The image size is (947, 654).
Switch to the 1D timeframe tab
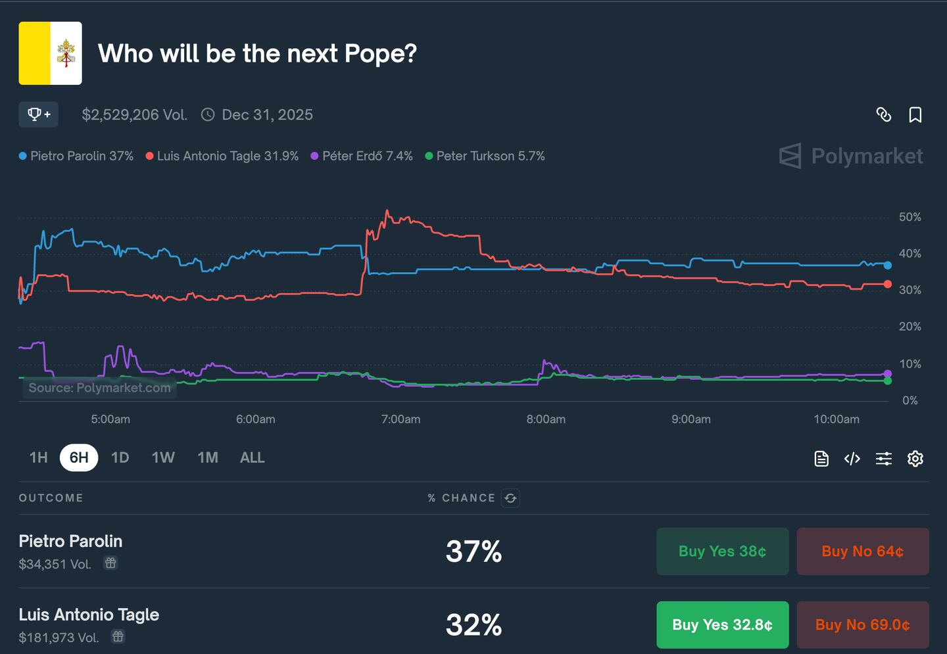[x=120, y=457]
